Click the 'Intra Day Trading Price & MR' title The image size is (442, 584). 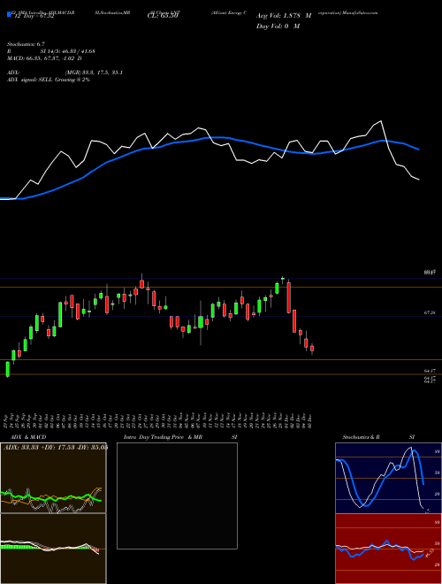point(163,437)
